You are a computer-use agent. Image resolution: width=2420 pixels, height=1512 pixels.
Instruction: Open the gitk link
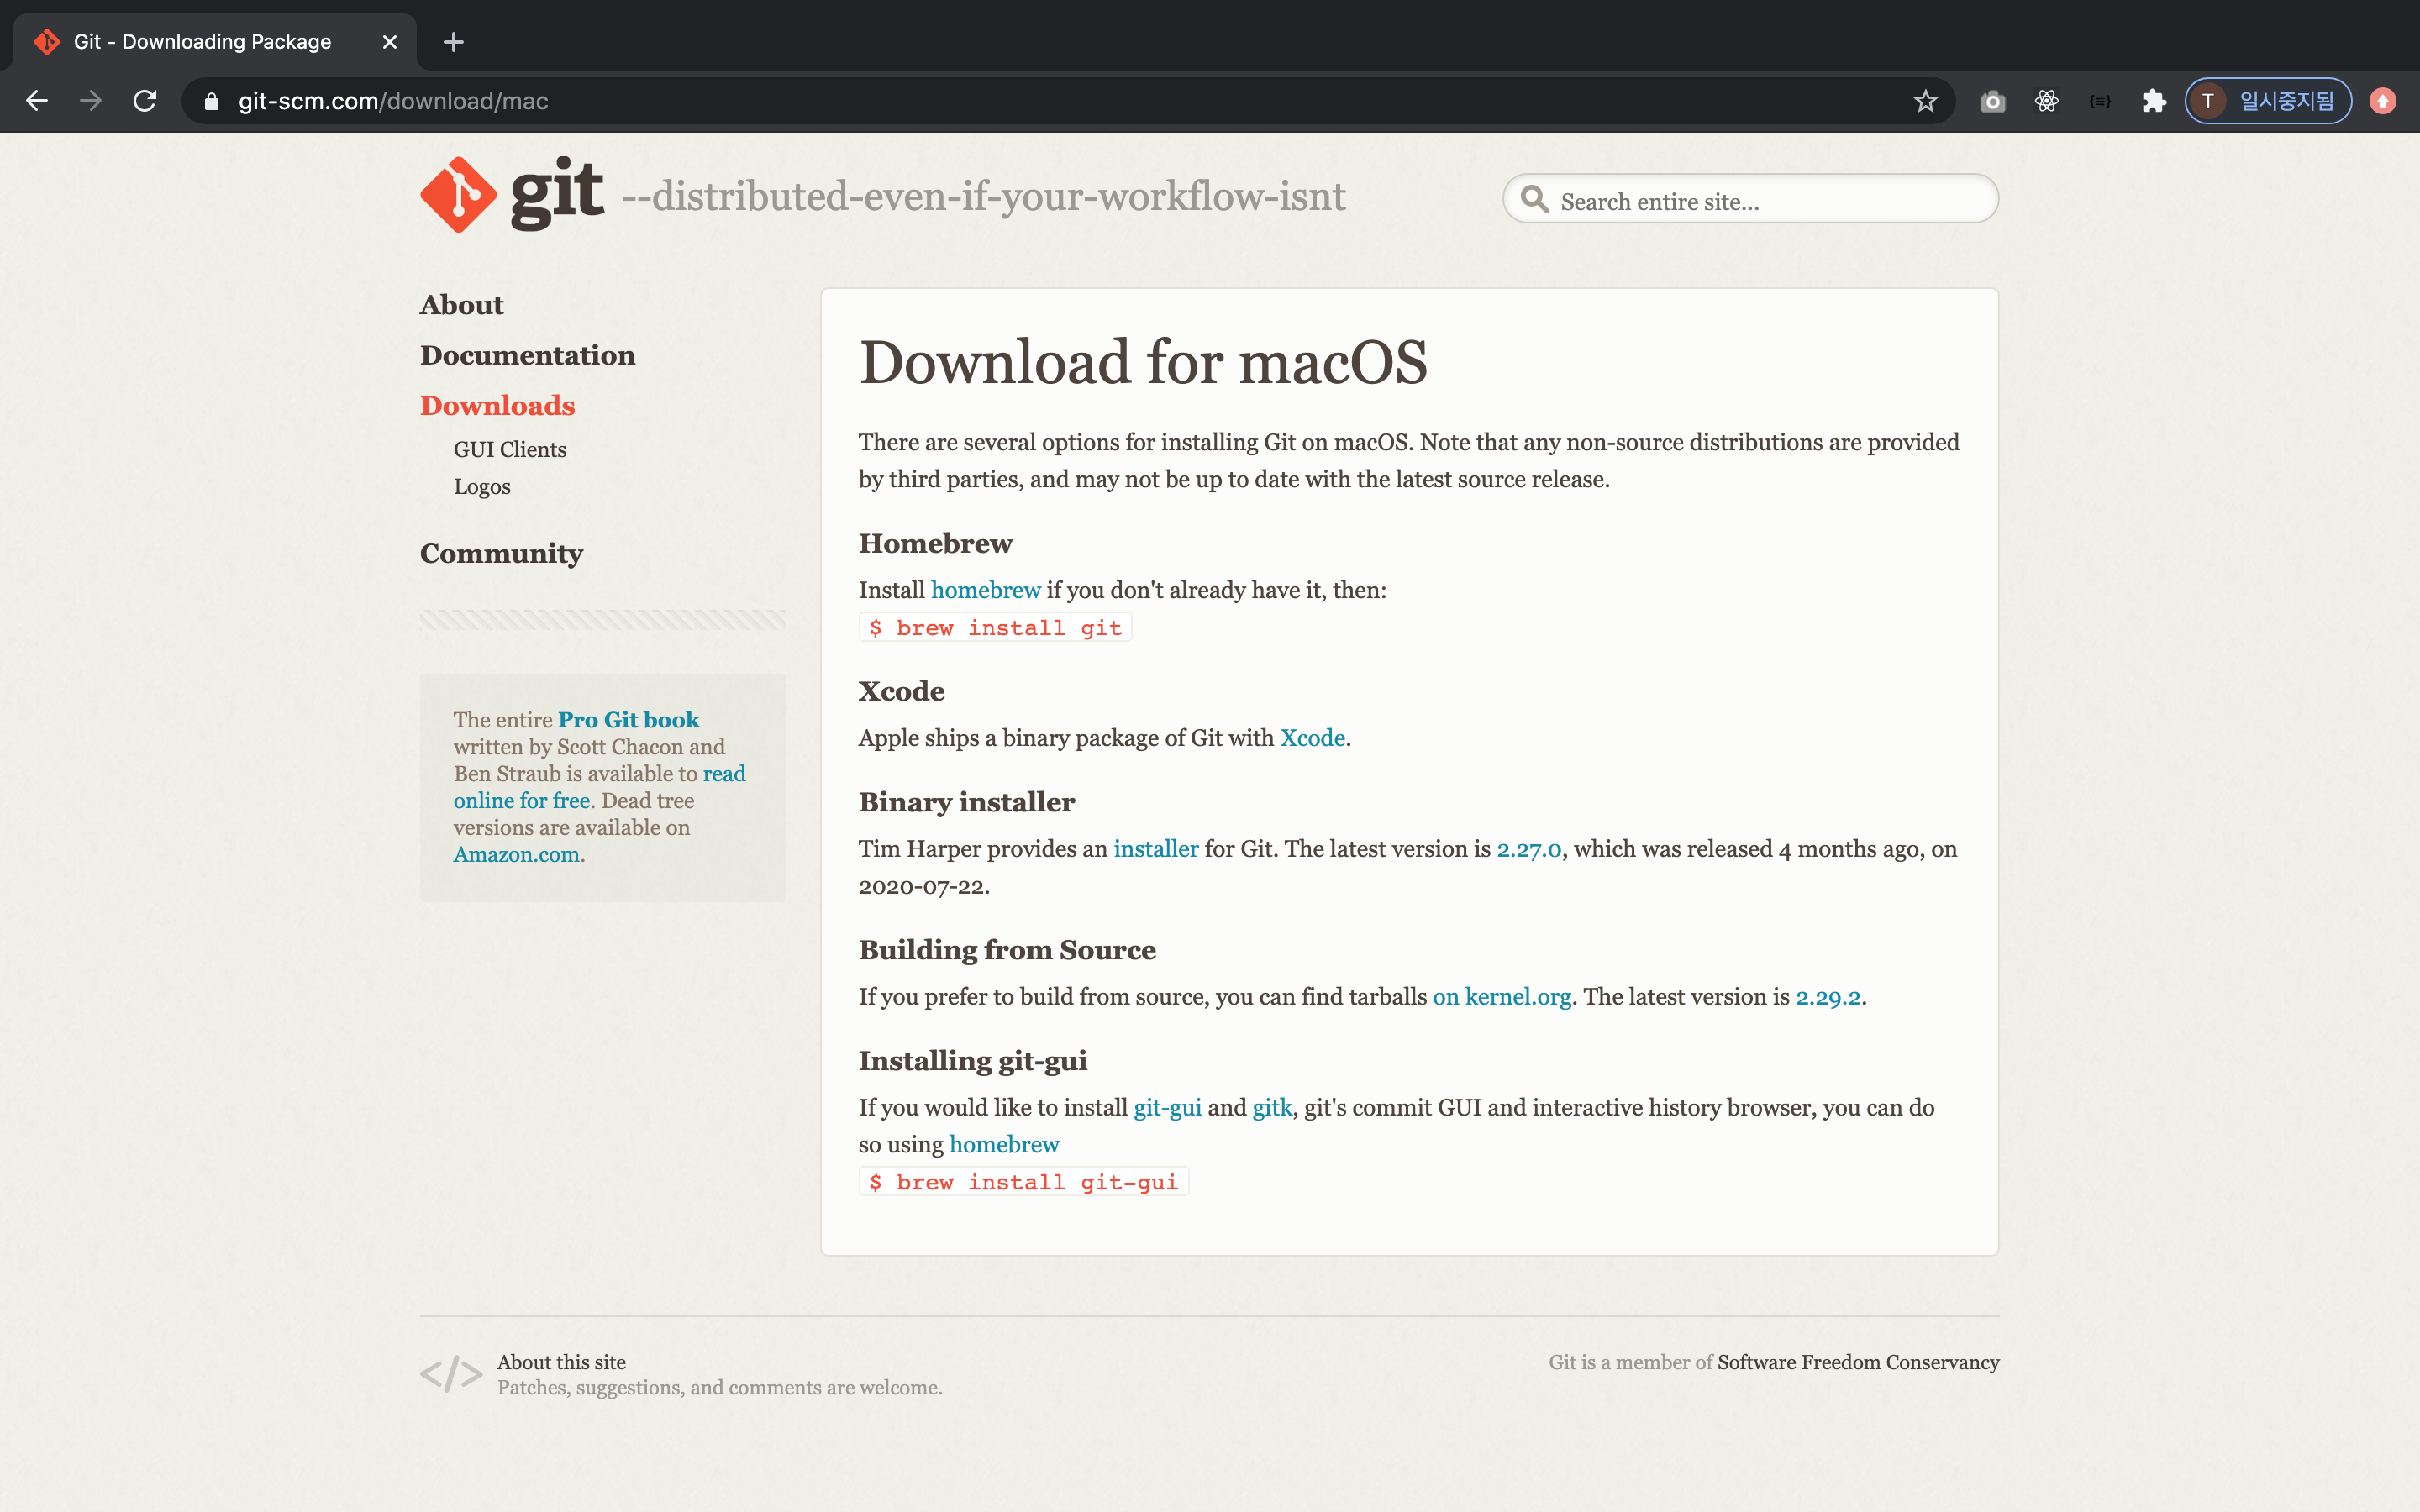(x=1272, y=1108)
